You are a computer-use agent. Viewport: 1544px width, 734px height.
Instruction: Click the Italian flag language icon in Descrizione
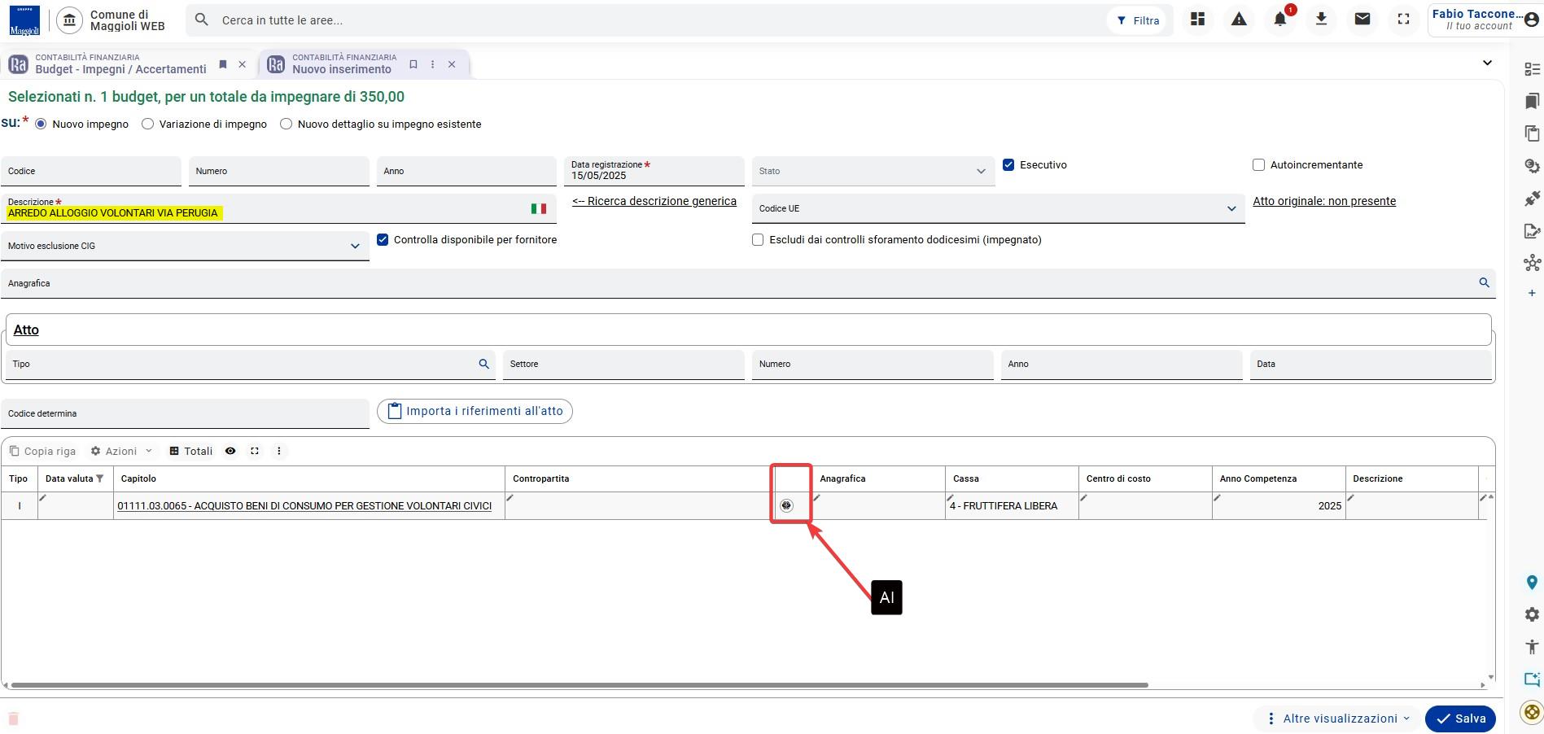click(x=538, y=209)
